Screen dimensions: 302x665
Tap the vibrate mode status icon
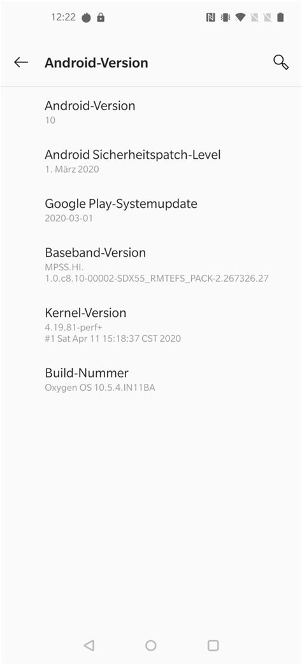tap(226, 17)
